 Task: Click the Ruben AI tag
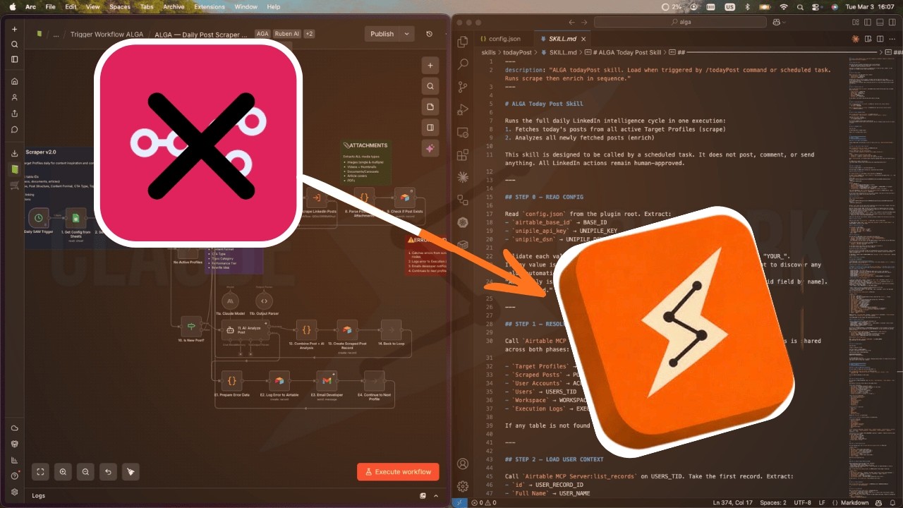(286, 34)
